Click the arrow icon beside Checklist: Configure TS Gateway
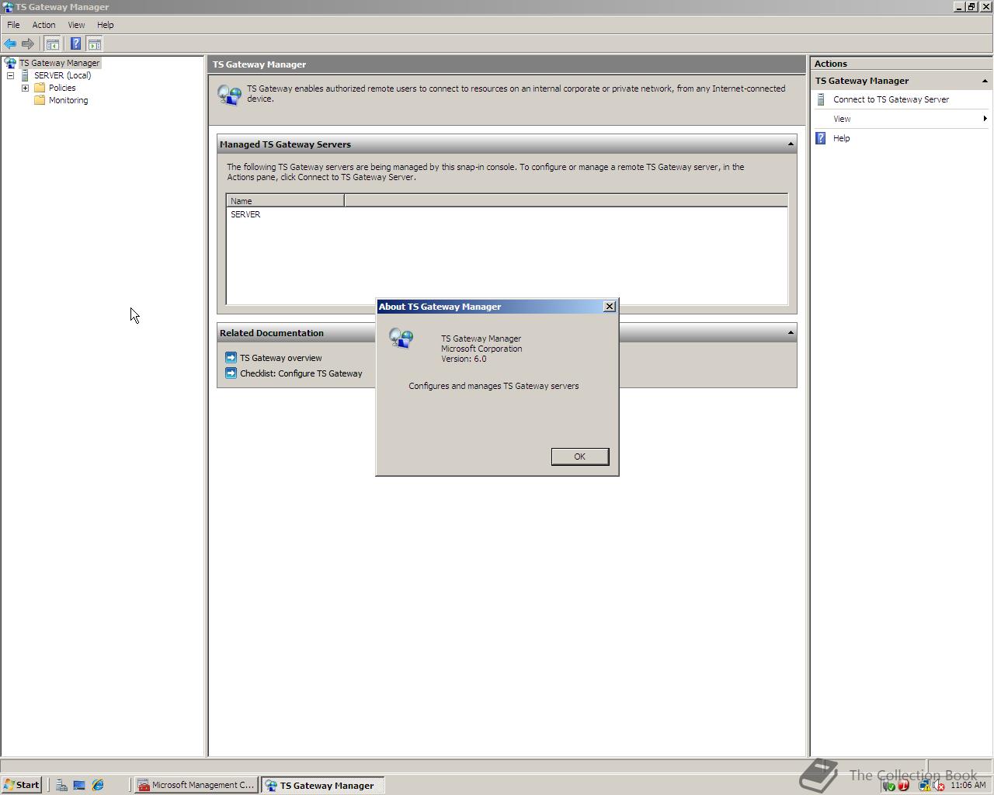The image size is (994, 795). tap(231, 373)
